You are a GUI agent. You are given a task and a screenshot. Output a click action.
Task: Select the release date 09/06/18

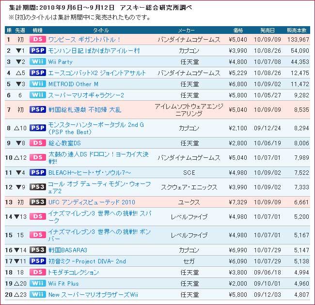[x=268, y=272]
